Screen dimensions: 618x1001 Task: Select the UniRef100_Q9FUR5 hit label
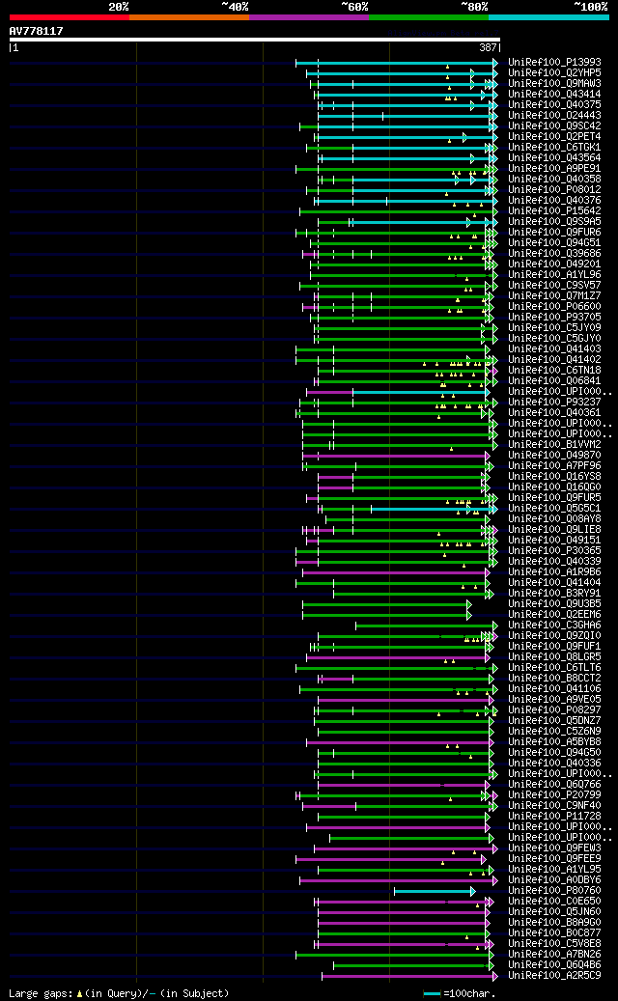555,497
